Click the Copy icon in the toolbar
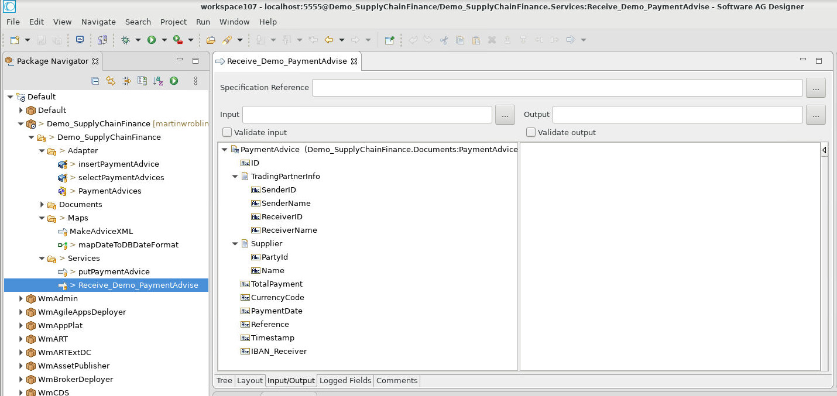Image resolution: width=837 pixels, height=396 pixels. pos(460,40)
